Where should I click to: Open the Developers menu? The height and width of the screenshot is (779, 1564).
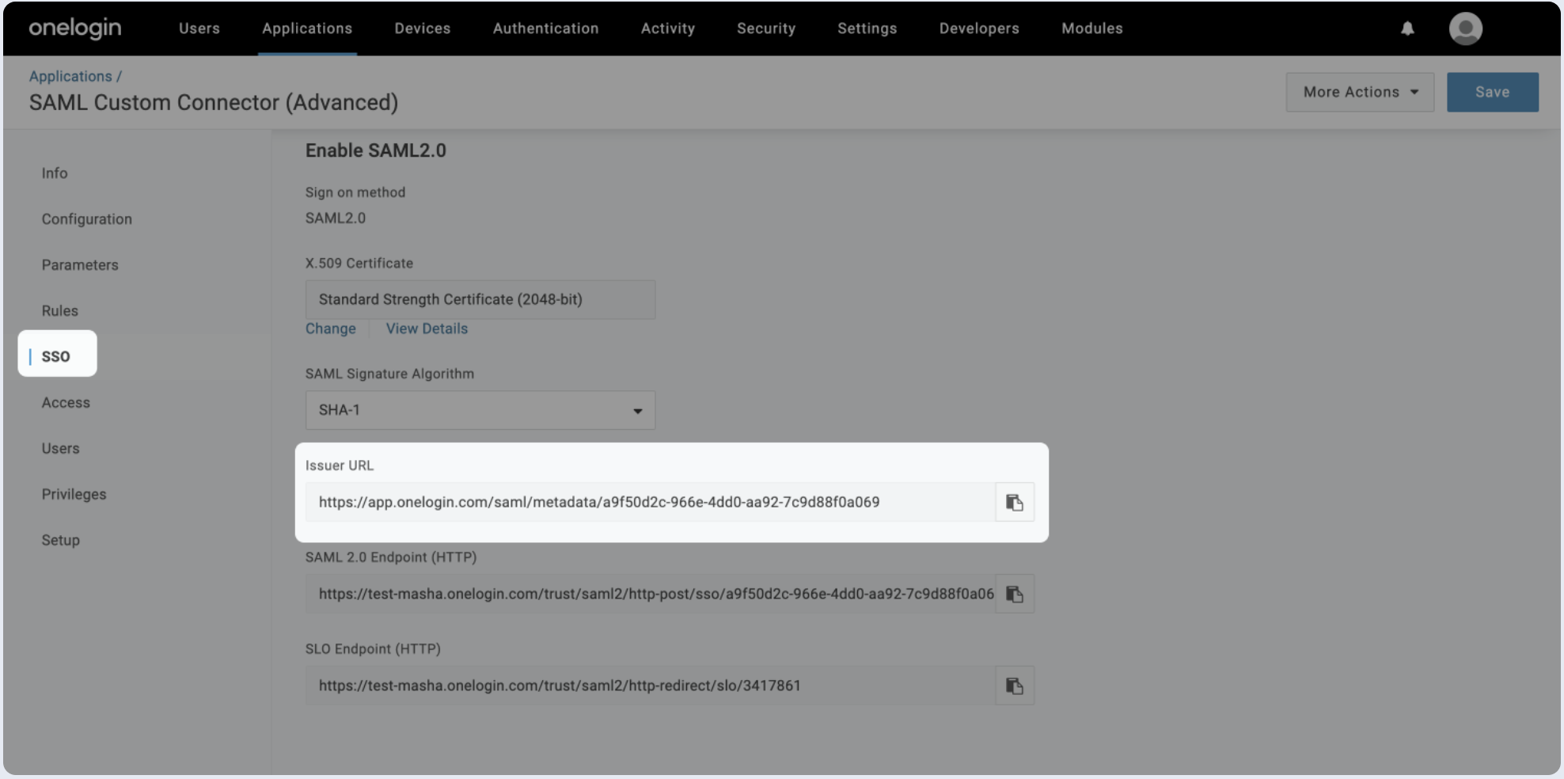(x=978, y=28)
